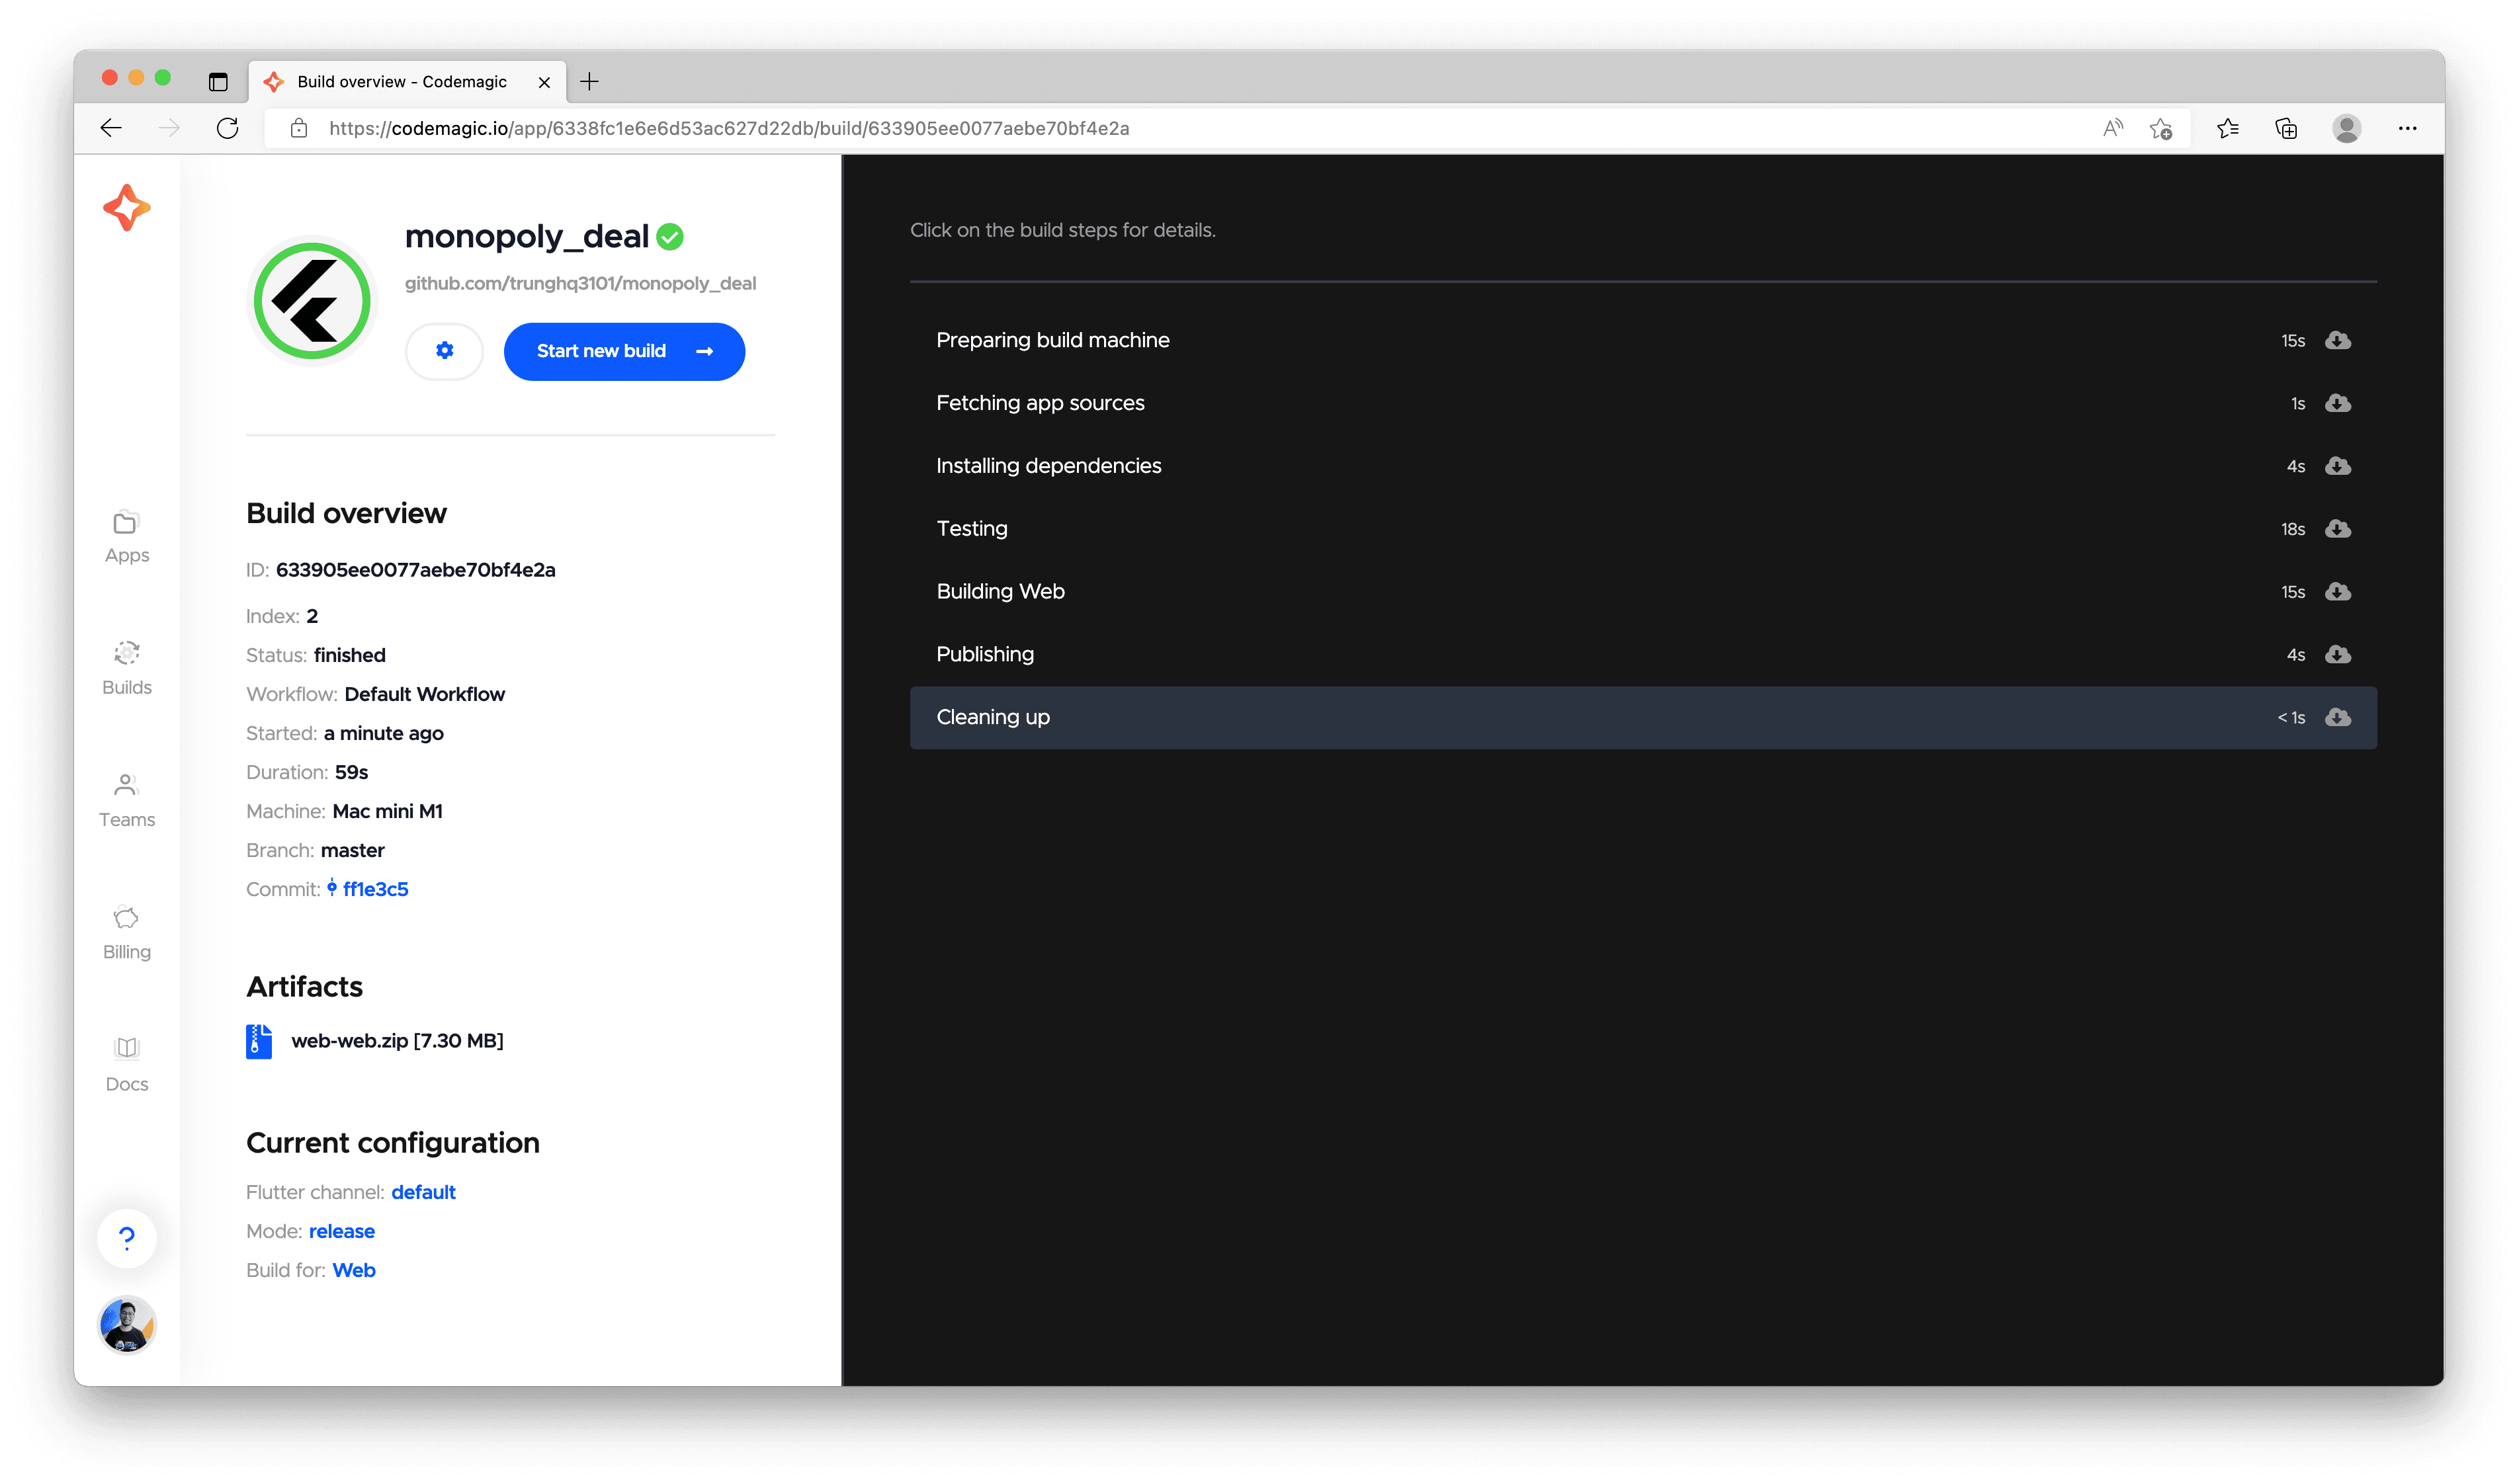This screenshot has height=1484, width=2519.
Task: Open the Billing page
Action: 127,933
